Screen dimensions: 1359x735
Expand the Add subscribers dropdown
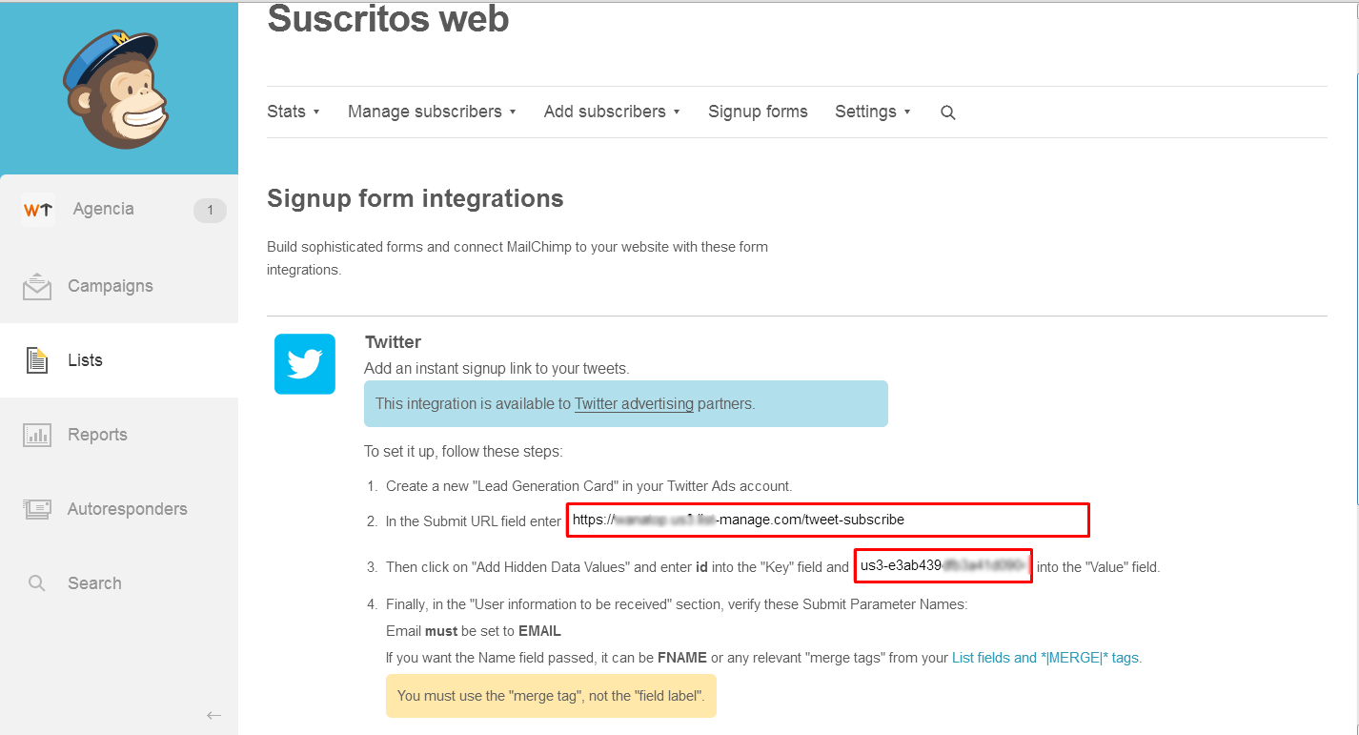click(x=612, y=112)
